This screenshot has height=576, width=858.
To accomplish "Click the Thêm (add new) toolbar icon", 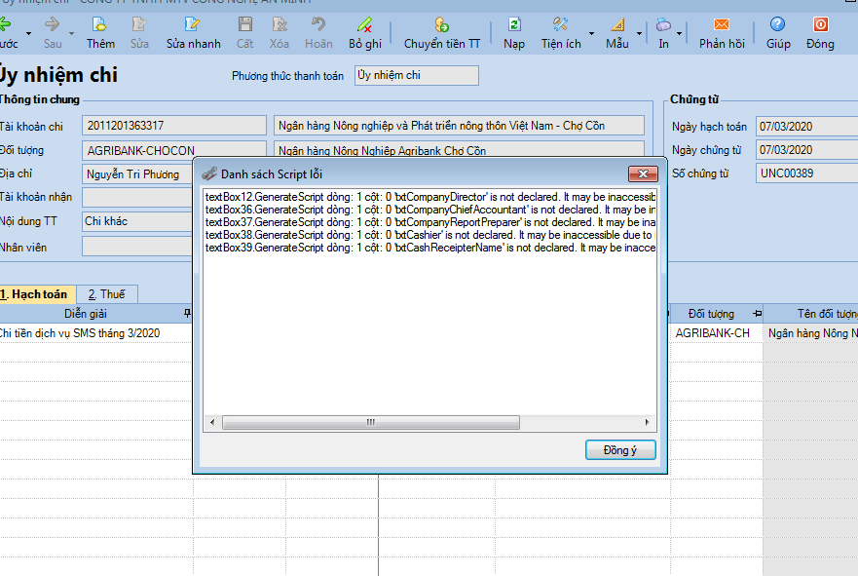I will 99,25.
